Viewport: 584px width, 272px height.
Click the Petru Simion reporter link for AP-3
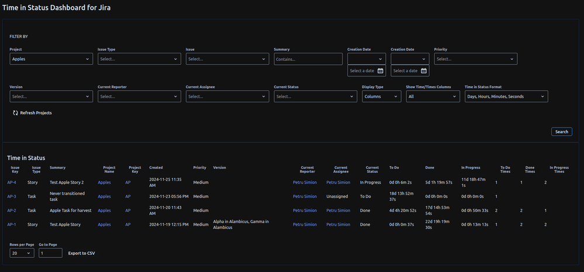tap(305, 197)
